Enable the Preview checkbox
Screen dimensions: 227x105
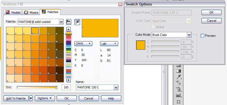pos(202,35)
